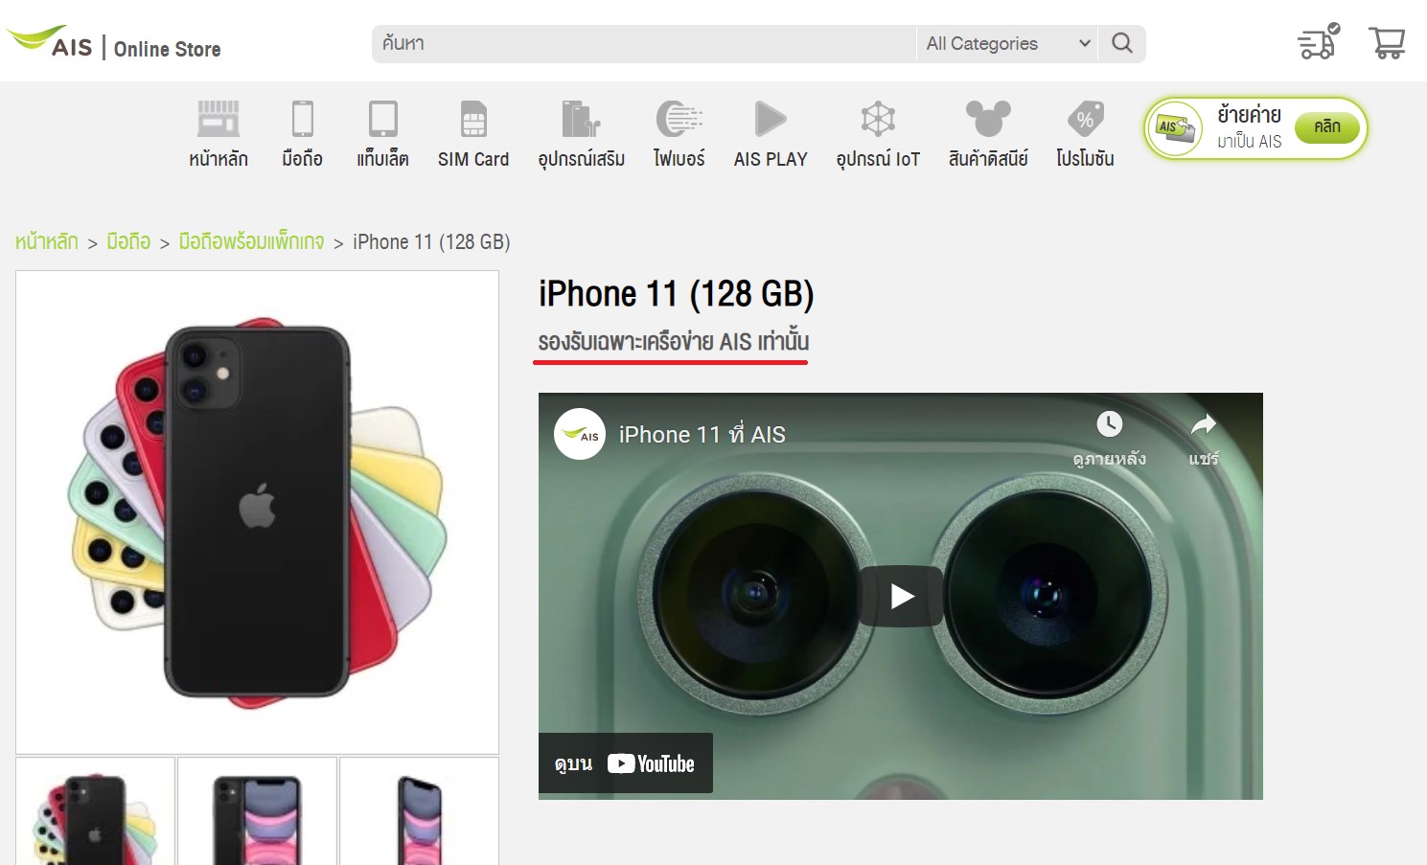
Task: Open the shopping cart
Action: pos(1387,43)
